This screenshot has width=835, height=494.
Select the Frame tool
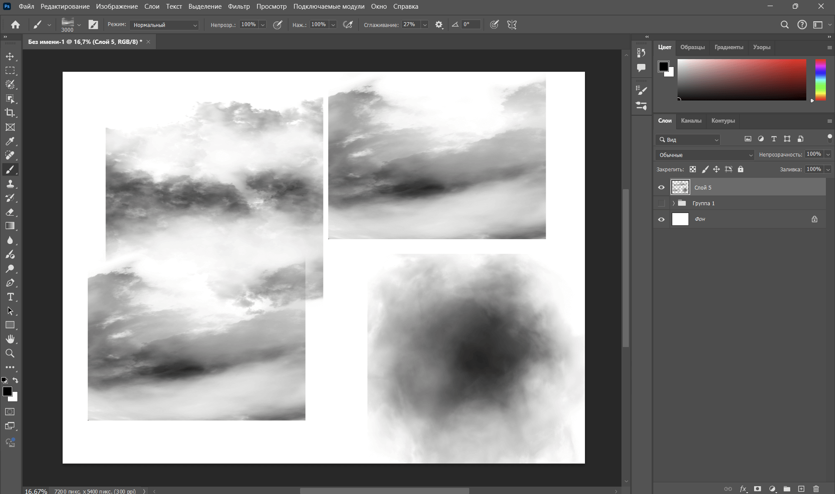coord(10,127)
